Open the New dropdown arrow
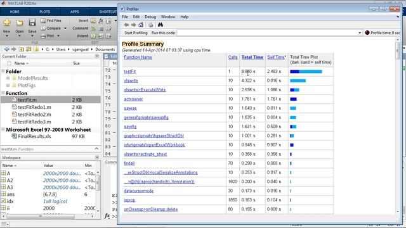This screenshot has height=228, width=406. 7,36
